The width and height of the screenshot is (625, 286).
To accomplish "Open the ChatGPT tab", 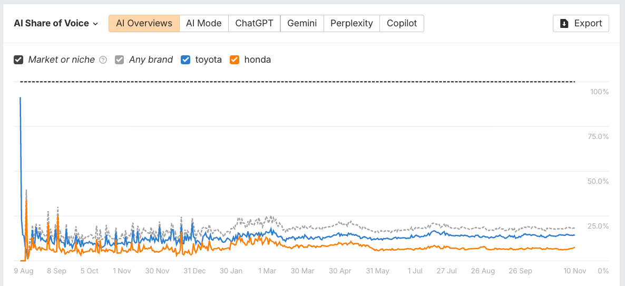I will coord(254,23).
